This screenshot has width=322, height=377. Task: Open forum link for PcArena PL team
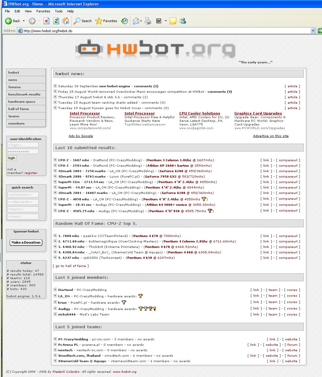292,345
